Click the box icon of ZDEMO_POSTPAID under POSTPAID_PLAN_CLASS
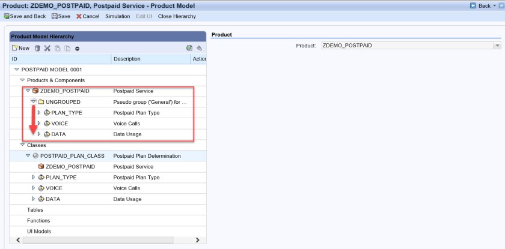This screenshot has height=249, width=505. 41,166
